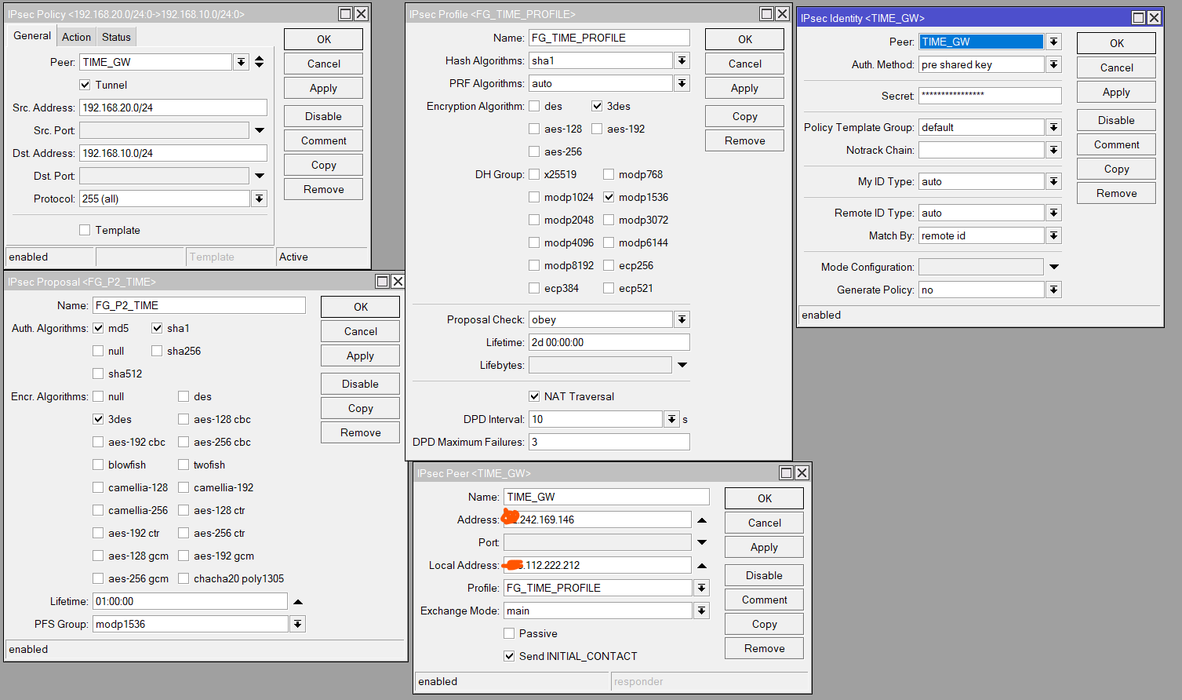Image resolution: width=1182 pixels, height=700 pixels.
Task: Close the IPsec Proposal window
Action: (398, 282)
